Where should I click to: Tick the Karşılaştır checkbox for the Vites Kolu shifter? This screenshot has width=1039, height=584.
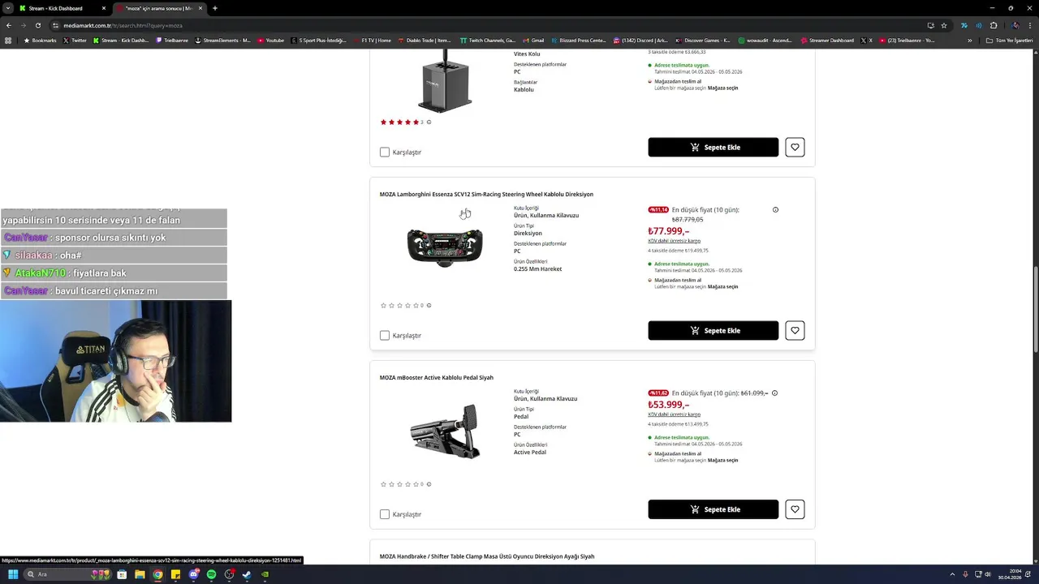click(x=385, y=152)
